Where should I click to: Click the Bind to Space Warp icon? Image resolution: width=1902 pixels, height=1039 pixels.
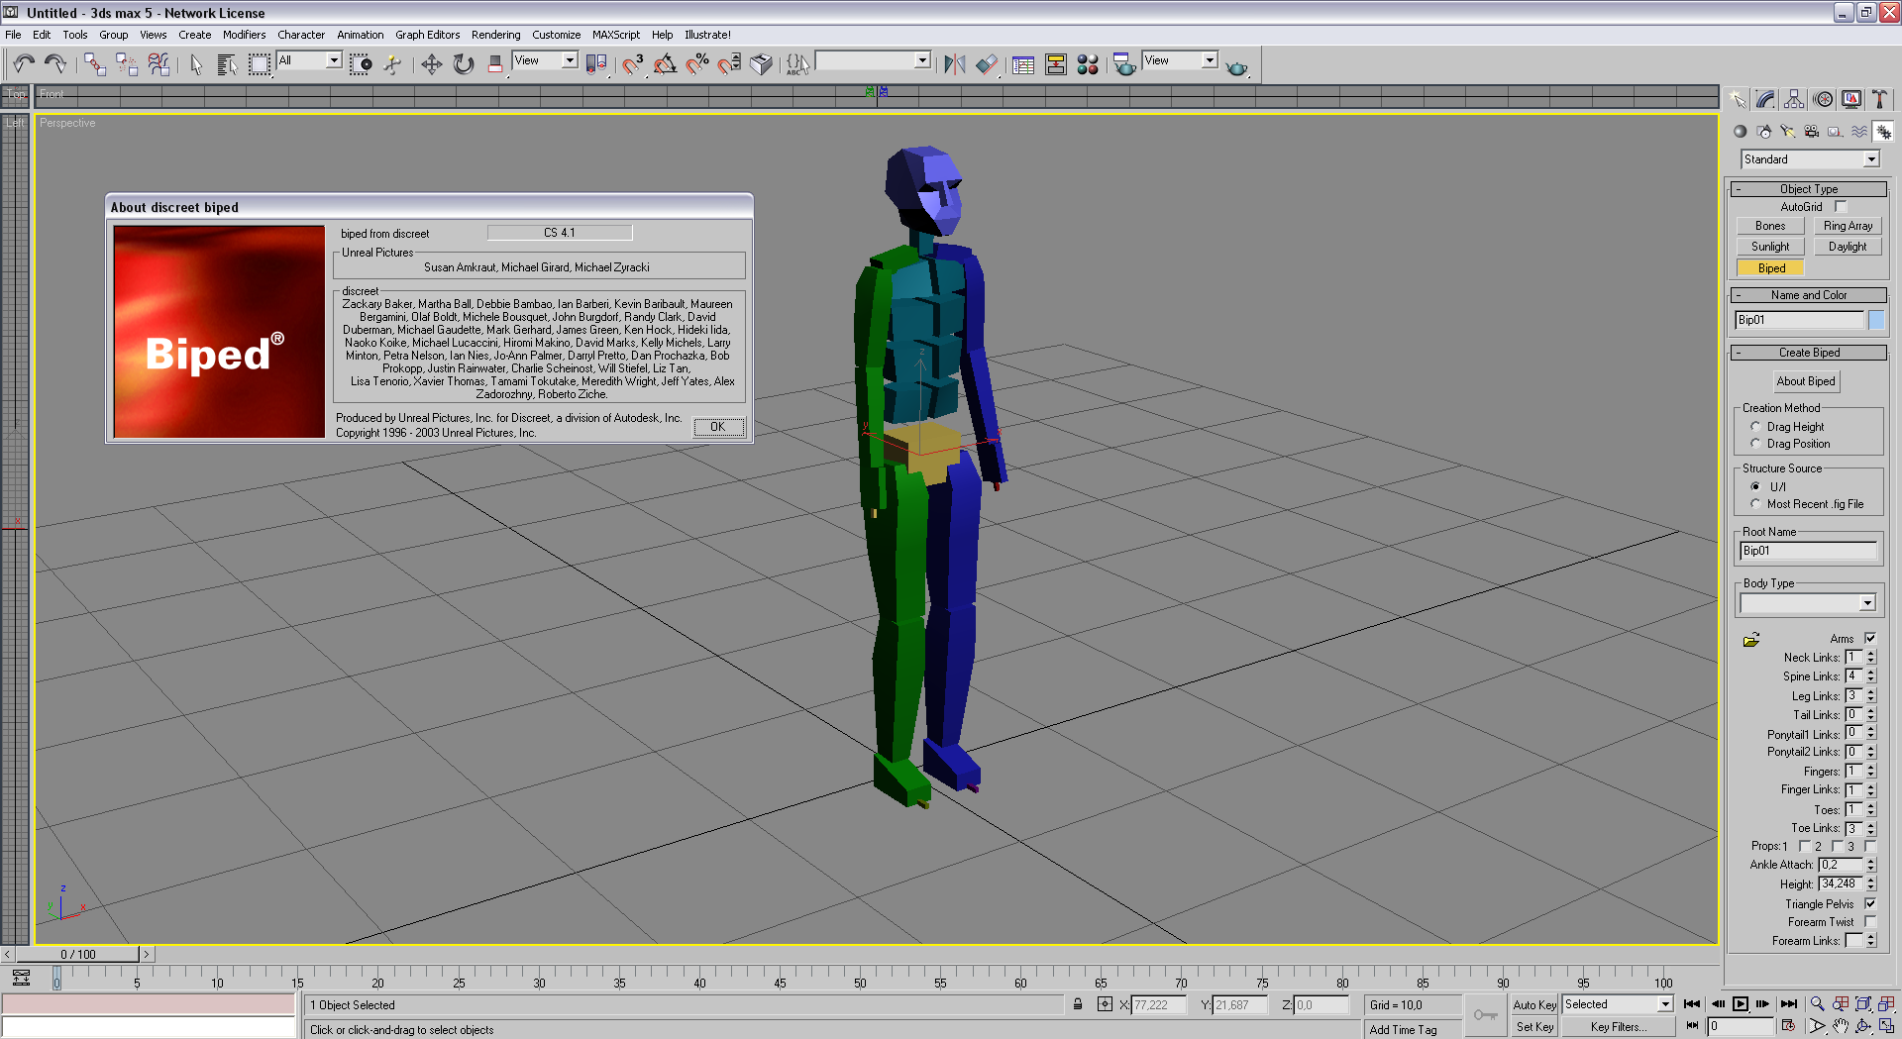click(158, 64)
